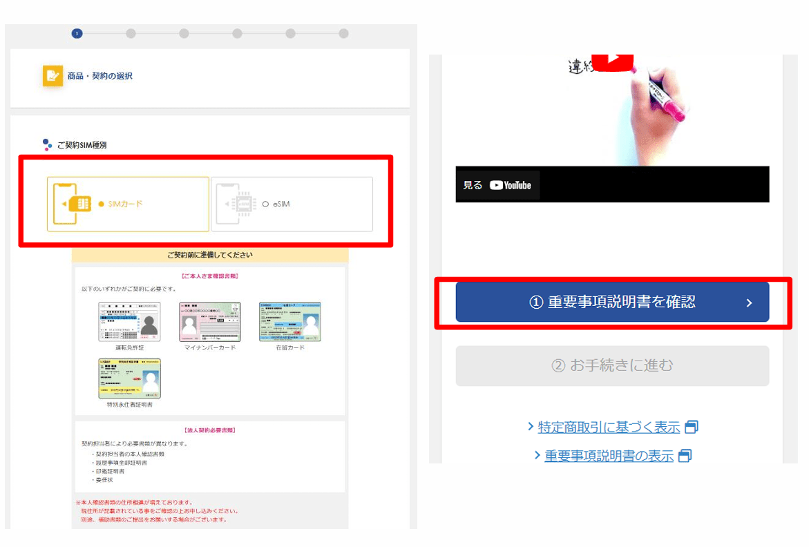This screenshot has height=547, width=809.
Task: Click the 商品・契約の選択 header icon
Action: [53, 76]
